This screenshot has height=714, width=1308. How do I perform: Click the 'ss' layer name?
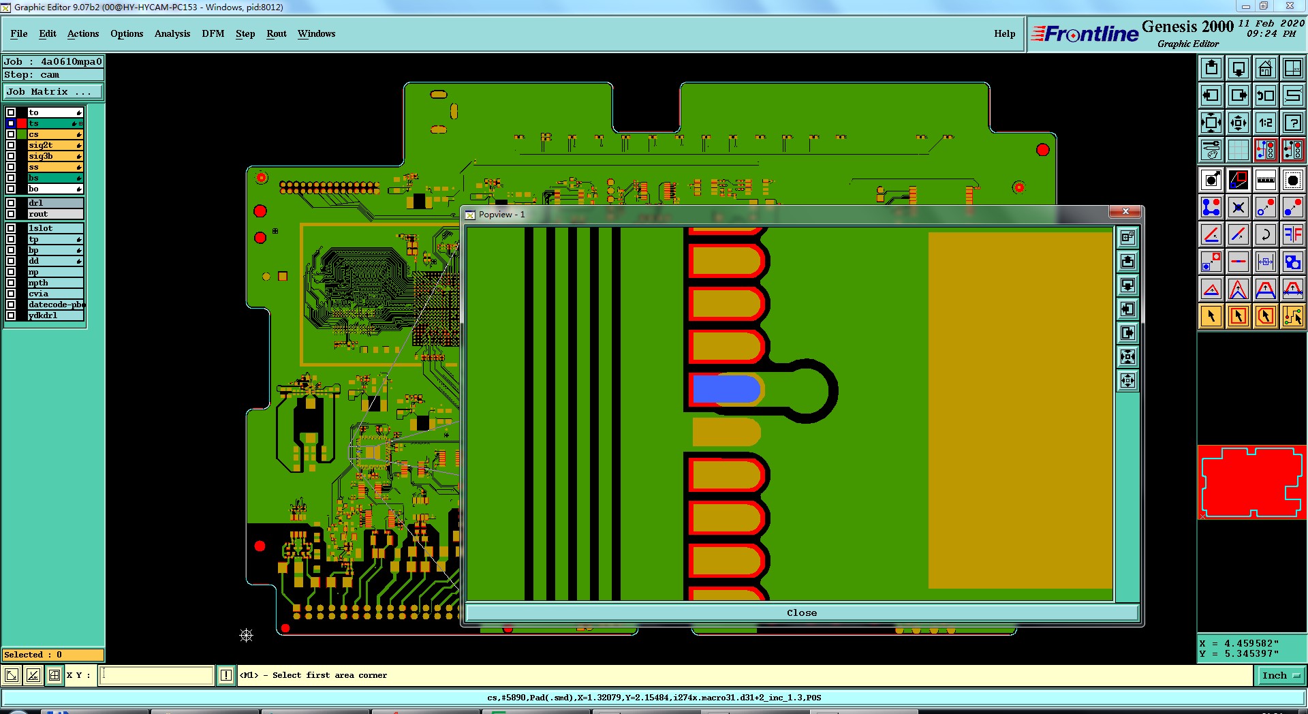pos(55,167)
